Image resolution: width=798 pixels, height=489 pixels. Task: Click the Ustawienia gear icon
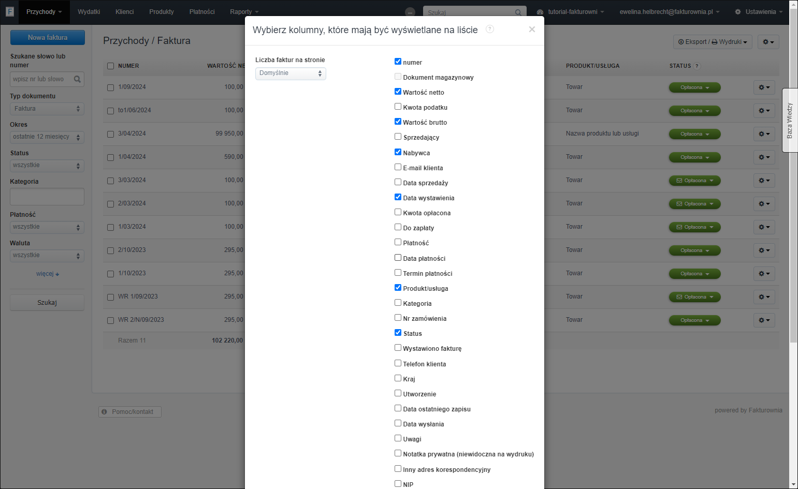point(738,12)
